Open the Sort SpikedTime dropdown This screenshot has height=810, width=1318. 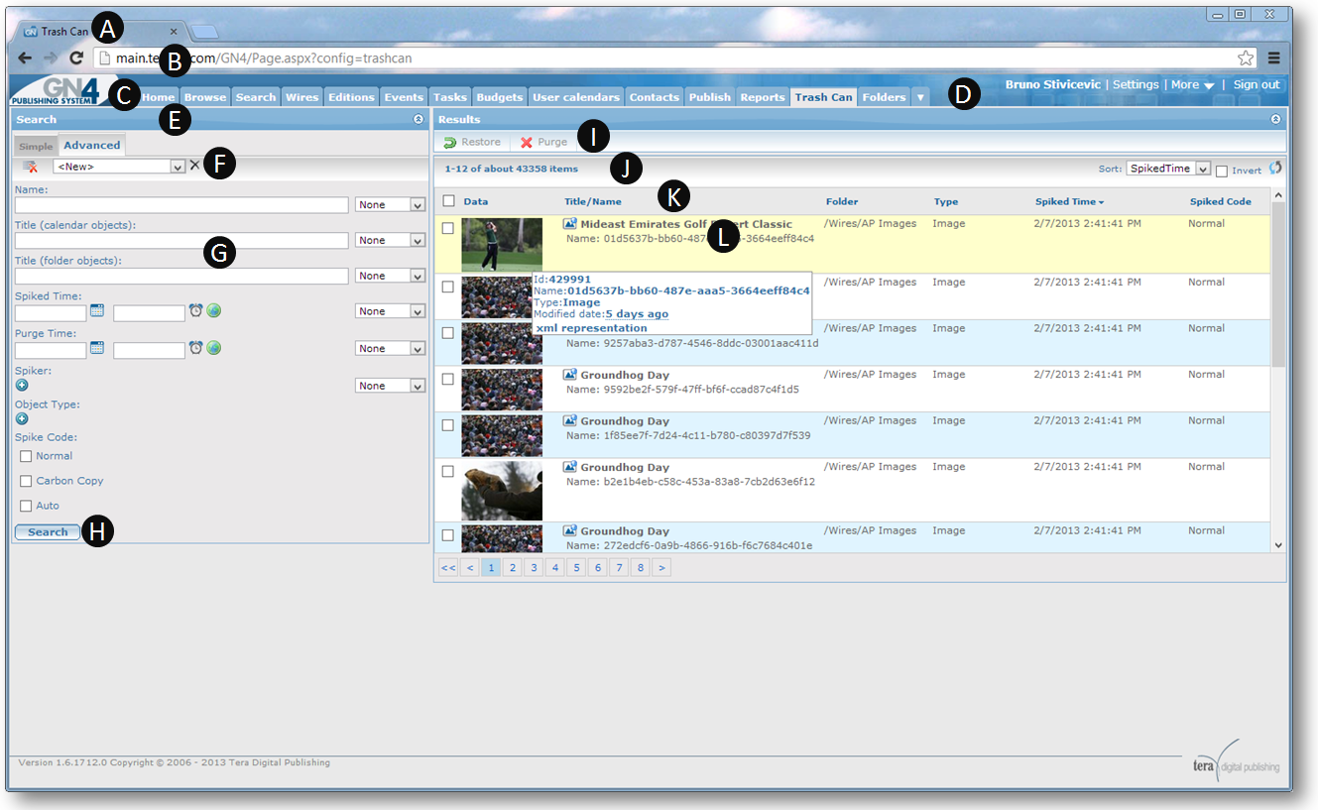(1168, 170)
